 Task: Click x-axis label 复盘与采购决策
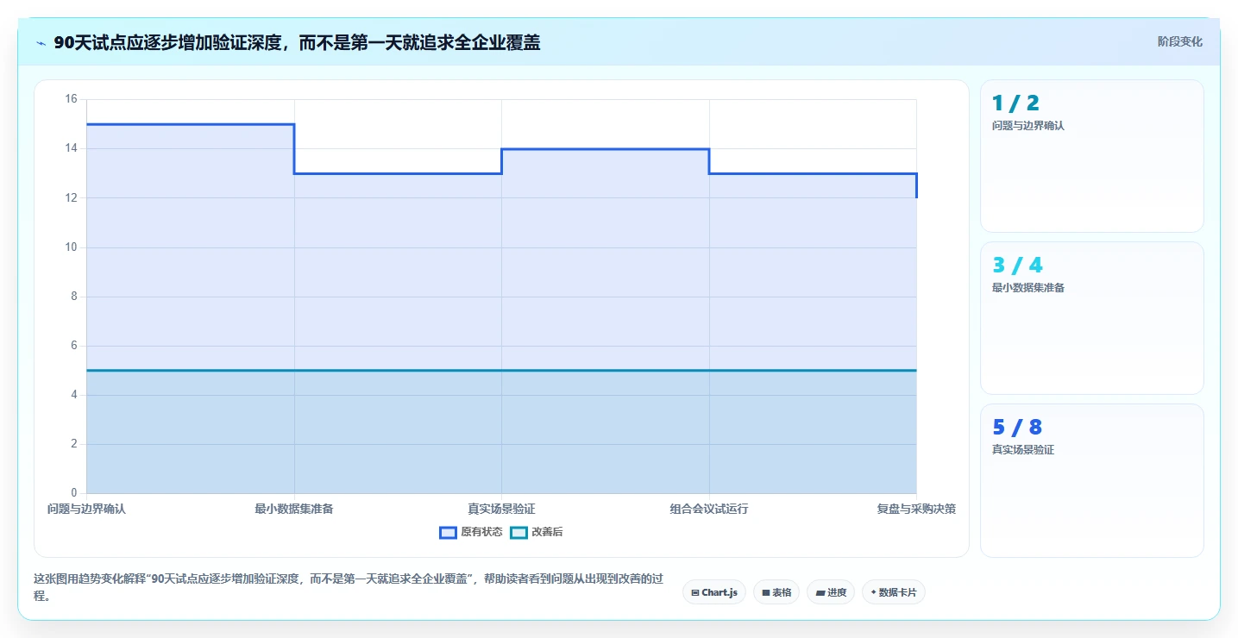pos(916,510)
